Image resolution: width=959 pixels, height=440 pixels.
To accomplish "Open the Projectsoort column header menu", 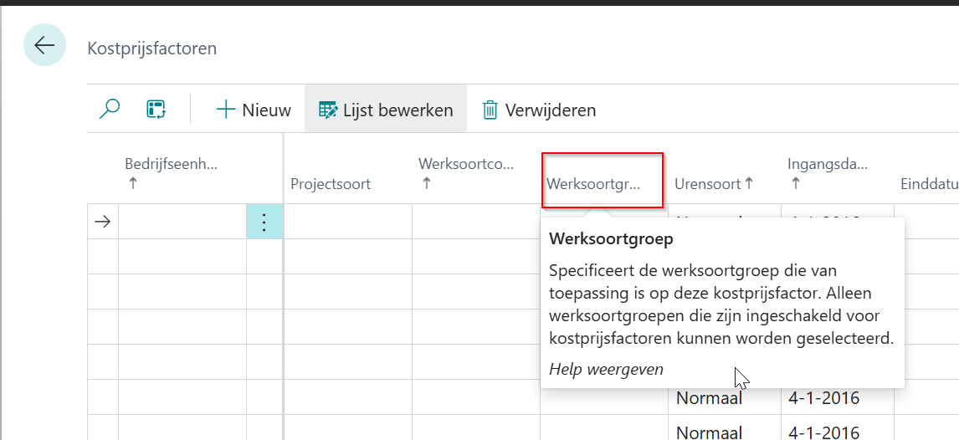I will click(x=331, y=183).
